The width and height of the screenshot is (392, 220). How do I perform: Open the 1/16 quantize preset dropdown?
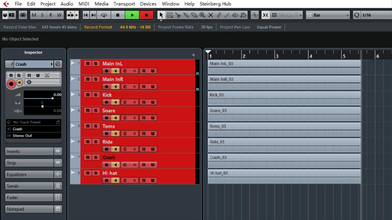pos(376,15)
